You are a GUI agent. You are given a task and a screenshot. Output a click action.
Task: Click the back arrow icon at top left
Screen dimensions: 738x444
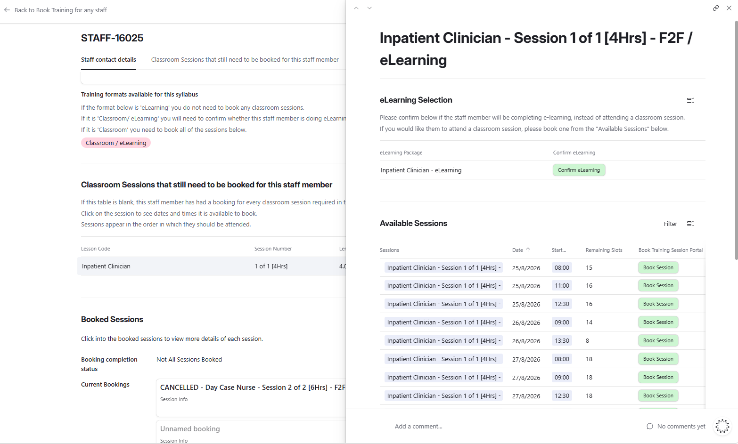(x=7, y=10)
